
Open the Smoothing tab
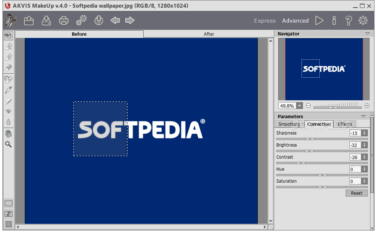pos(289,124)
